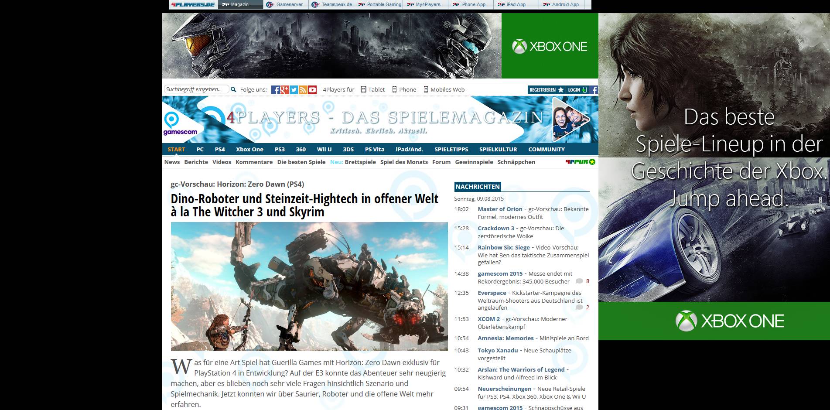Image resolution: width=830 pixels, height=410 pixels.
Task: Click the players photo play thumbnail in banner
Action: pyautogui.click(x=570, y=120)
